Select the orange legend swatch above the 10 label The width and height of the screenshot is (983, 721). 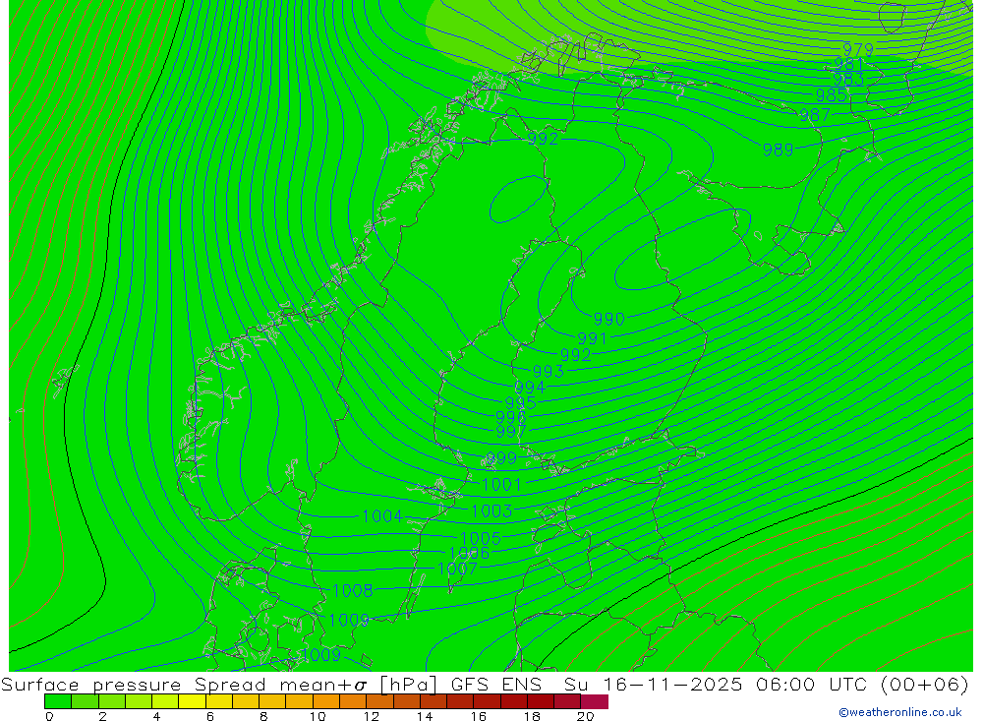click(x=326, y=701)
